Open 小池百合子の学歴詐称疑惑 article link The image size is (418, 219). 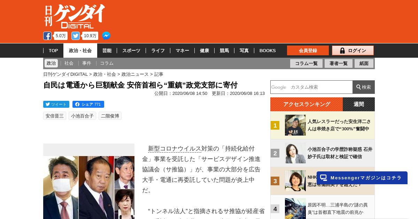[x=340, y=153]
